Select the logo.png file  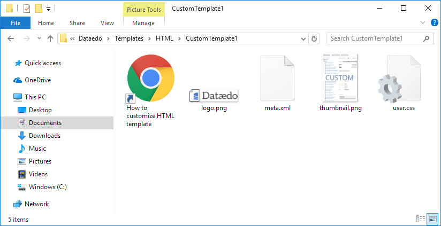214,96
